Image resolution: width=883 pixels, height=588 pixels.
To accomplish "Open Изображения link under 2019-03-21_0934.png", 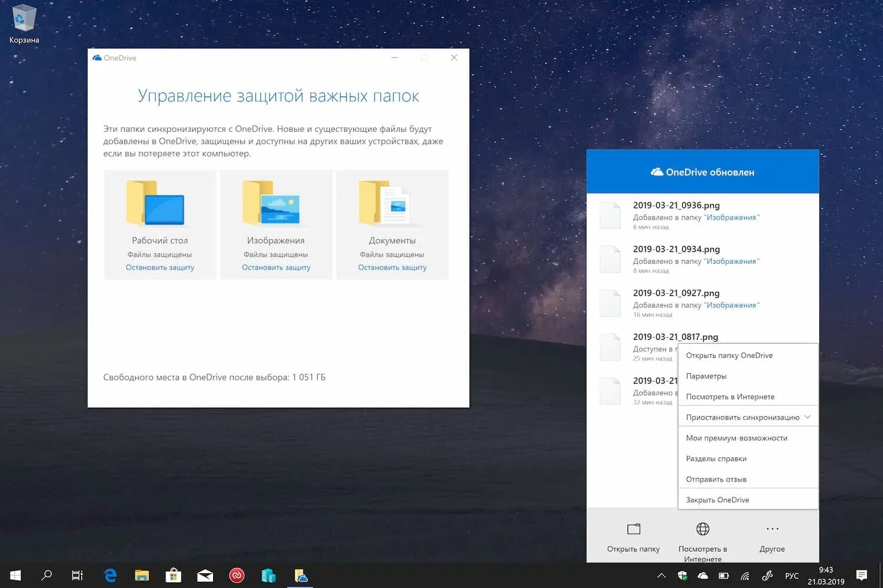I will pos(731,261).
